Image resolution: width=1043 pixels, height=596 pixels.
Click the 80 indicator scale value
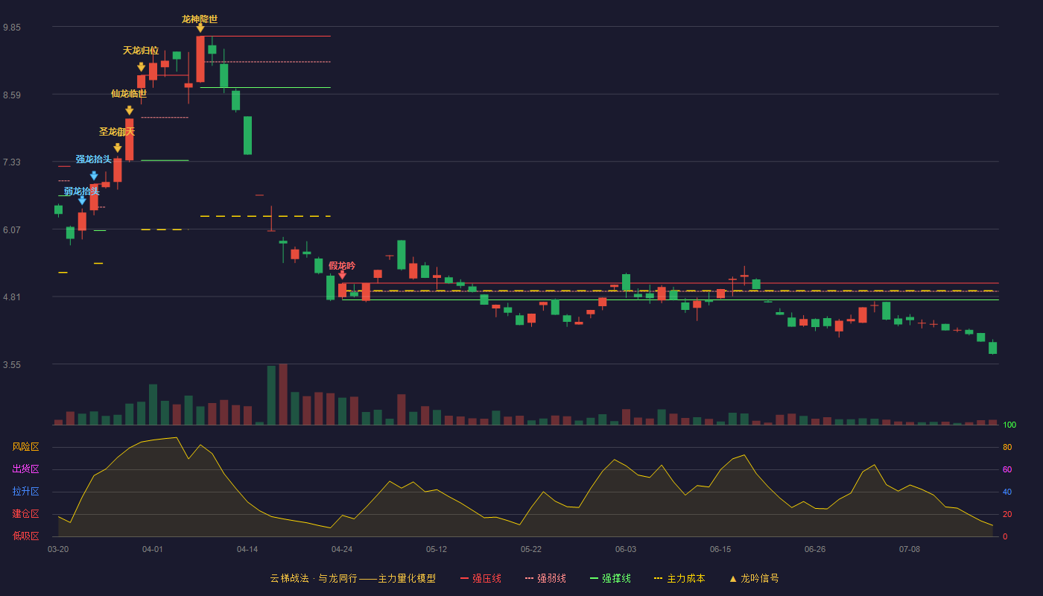(x=1007, y=448)
